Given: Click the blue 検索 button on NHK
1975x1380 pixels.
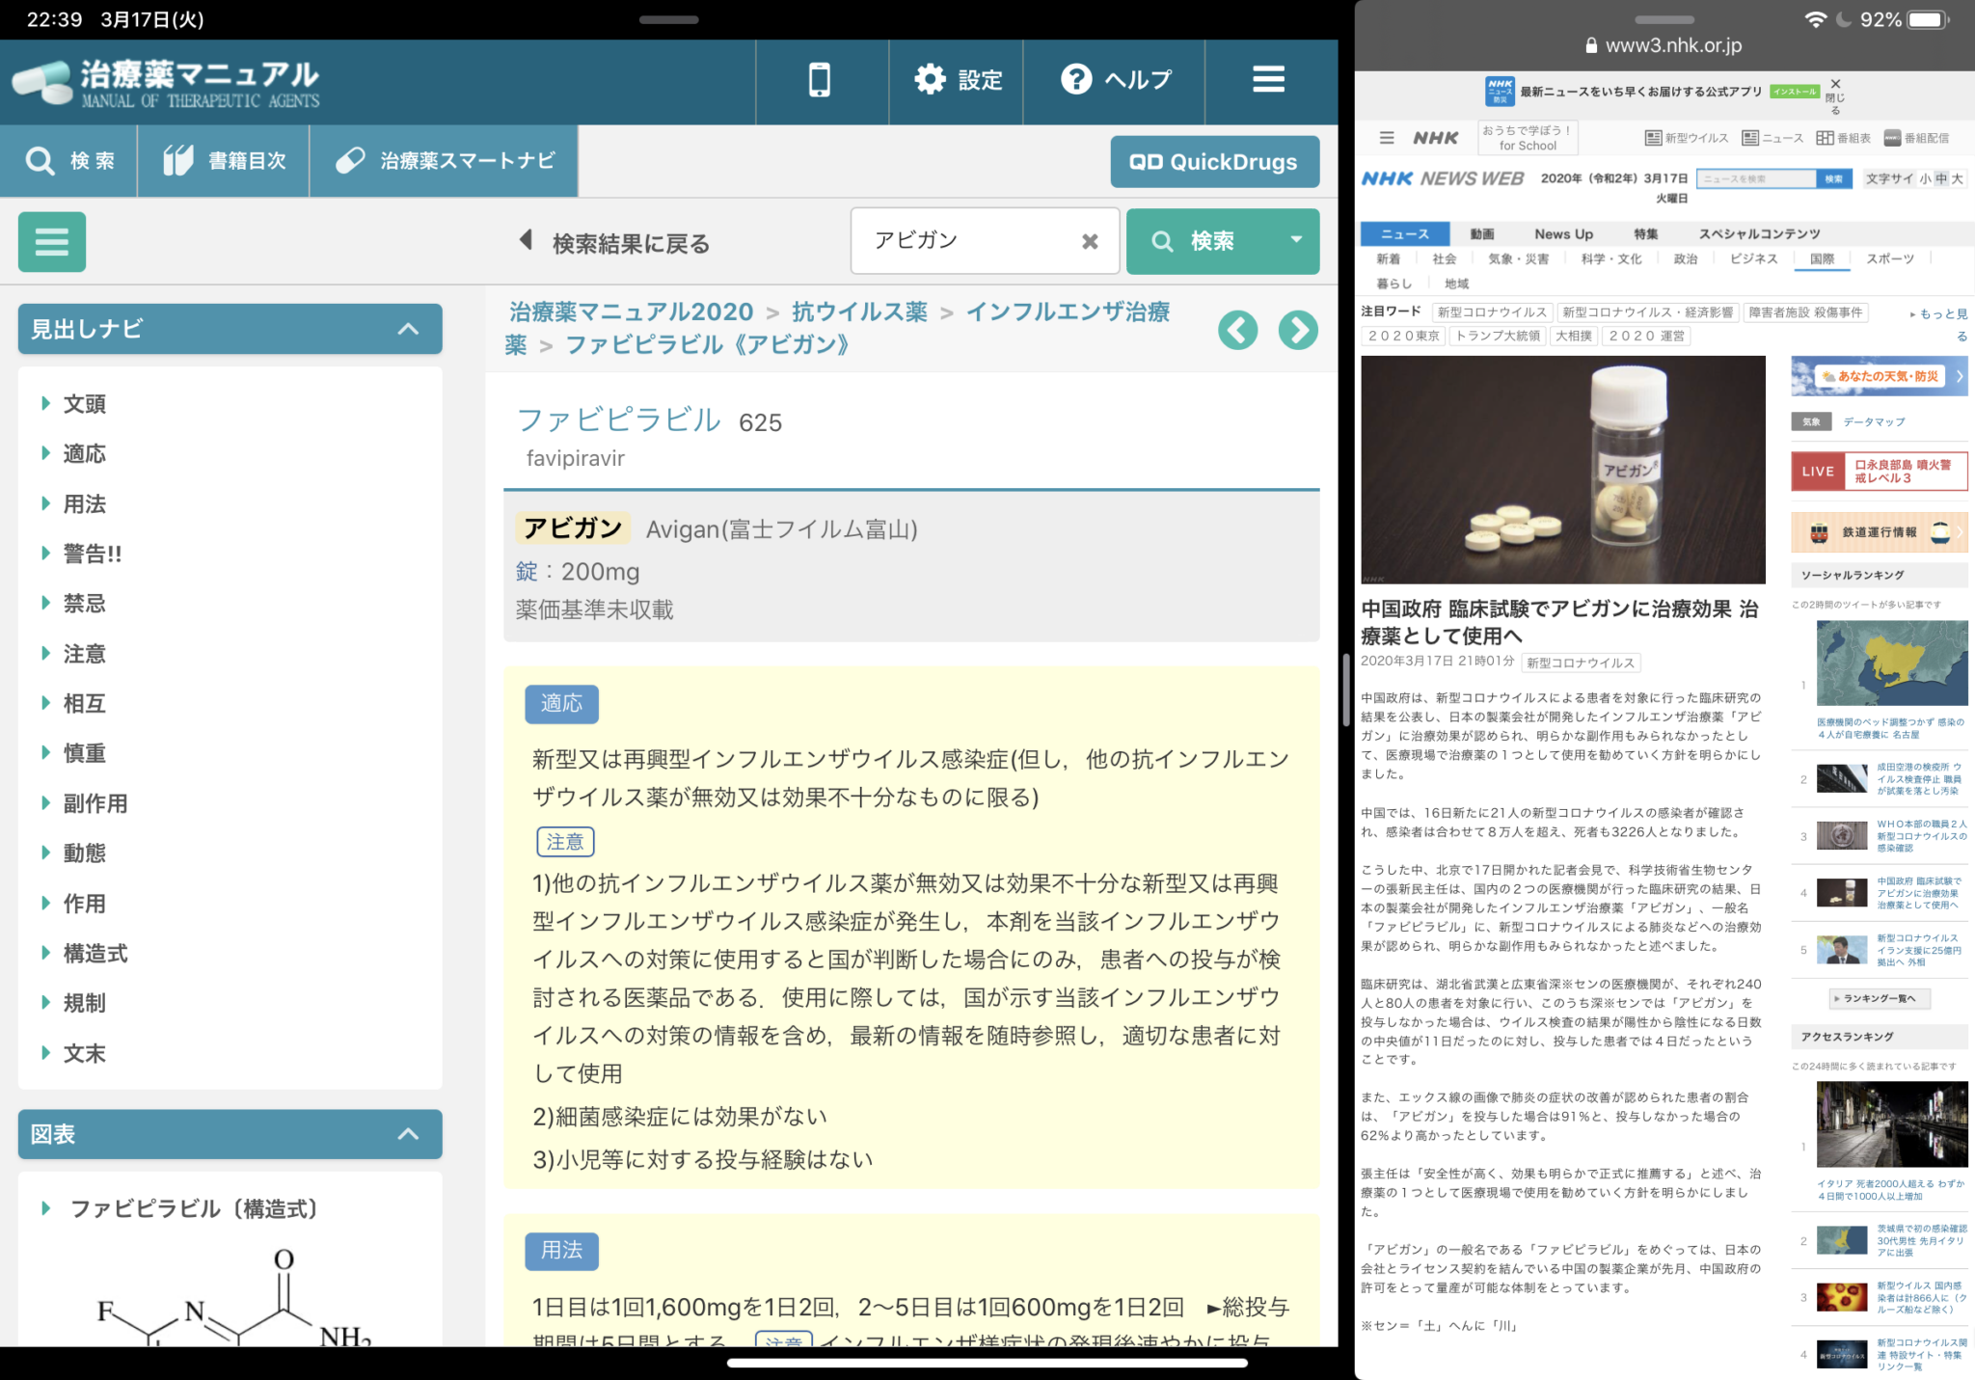Looking at the screenshot, I should 1833,178.
